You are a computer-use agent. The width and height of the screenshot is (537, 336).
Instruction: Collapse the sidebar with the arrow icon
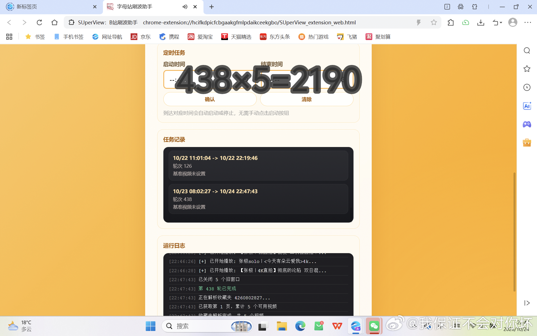pyautogui.click(x=527, y=303)
